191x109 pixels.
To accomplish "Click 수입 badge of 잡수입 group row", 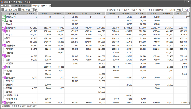I will [4, 20].
